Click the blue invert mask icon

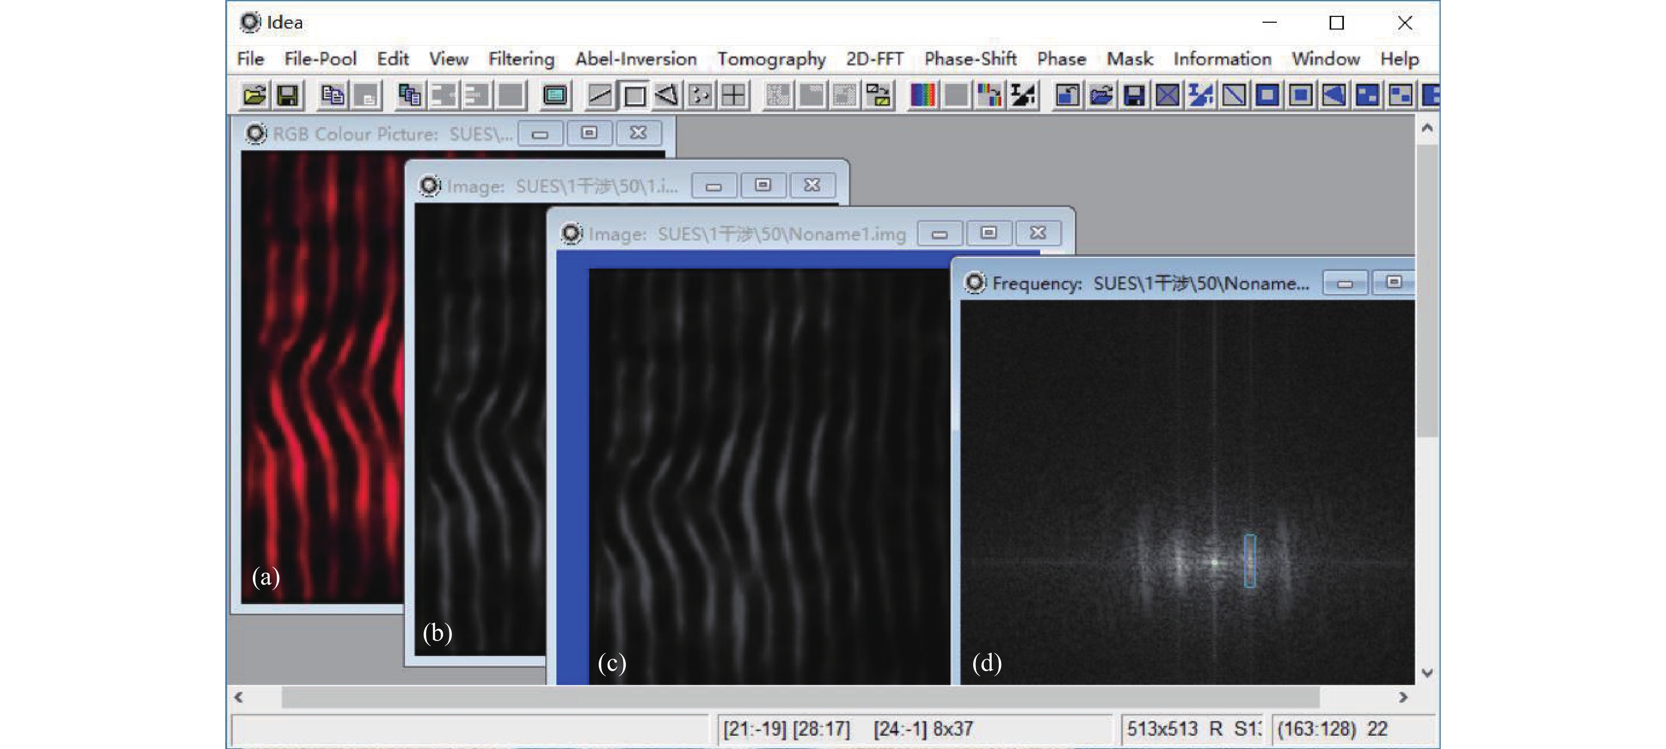[1201, 96]
